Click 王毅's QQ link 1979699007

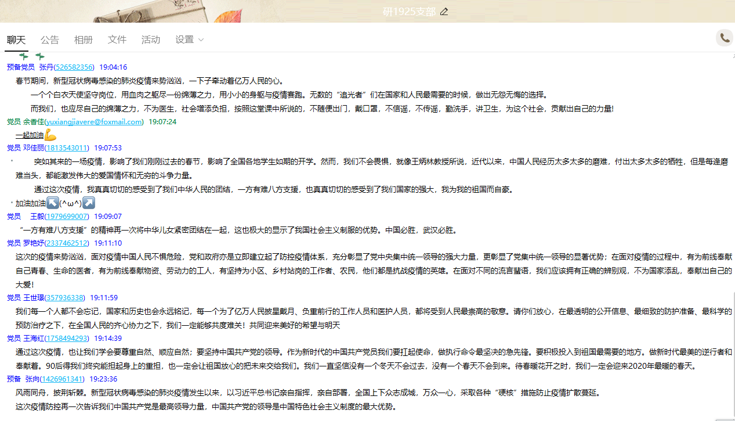point(68,217)
